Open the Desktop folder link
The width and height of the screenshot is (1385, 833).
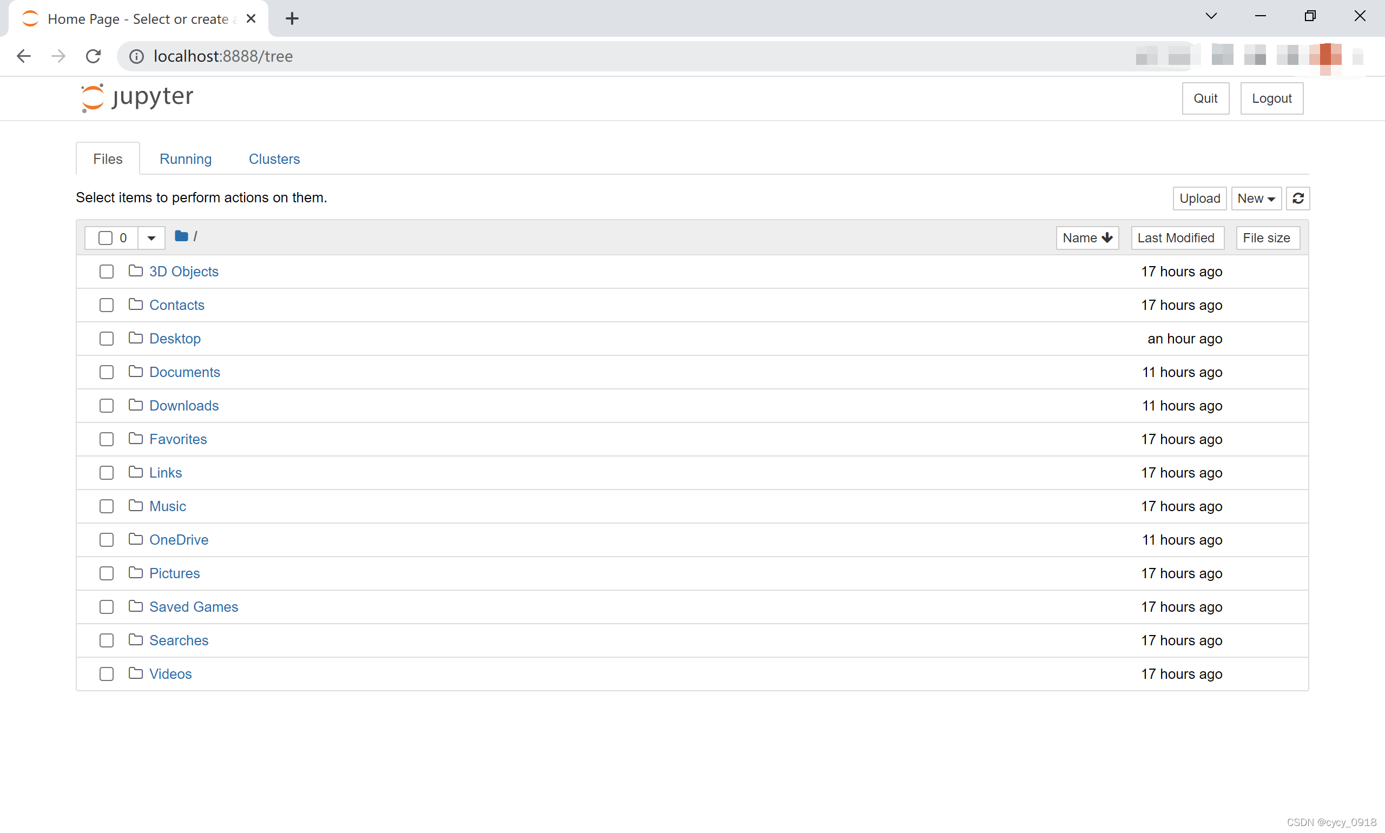(175, 339)
